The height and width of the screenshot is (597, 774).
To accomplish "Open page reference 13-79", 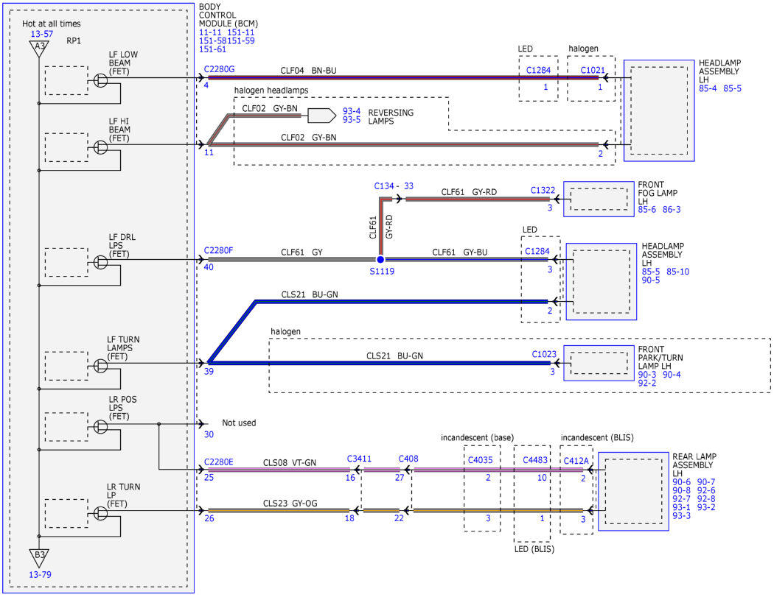I will coord(40,574).
